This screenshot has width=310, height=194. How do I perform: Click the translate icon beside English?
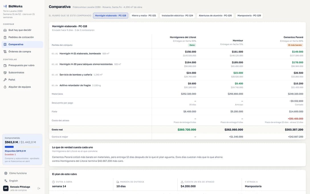(x=6, y=181)
